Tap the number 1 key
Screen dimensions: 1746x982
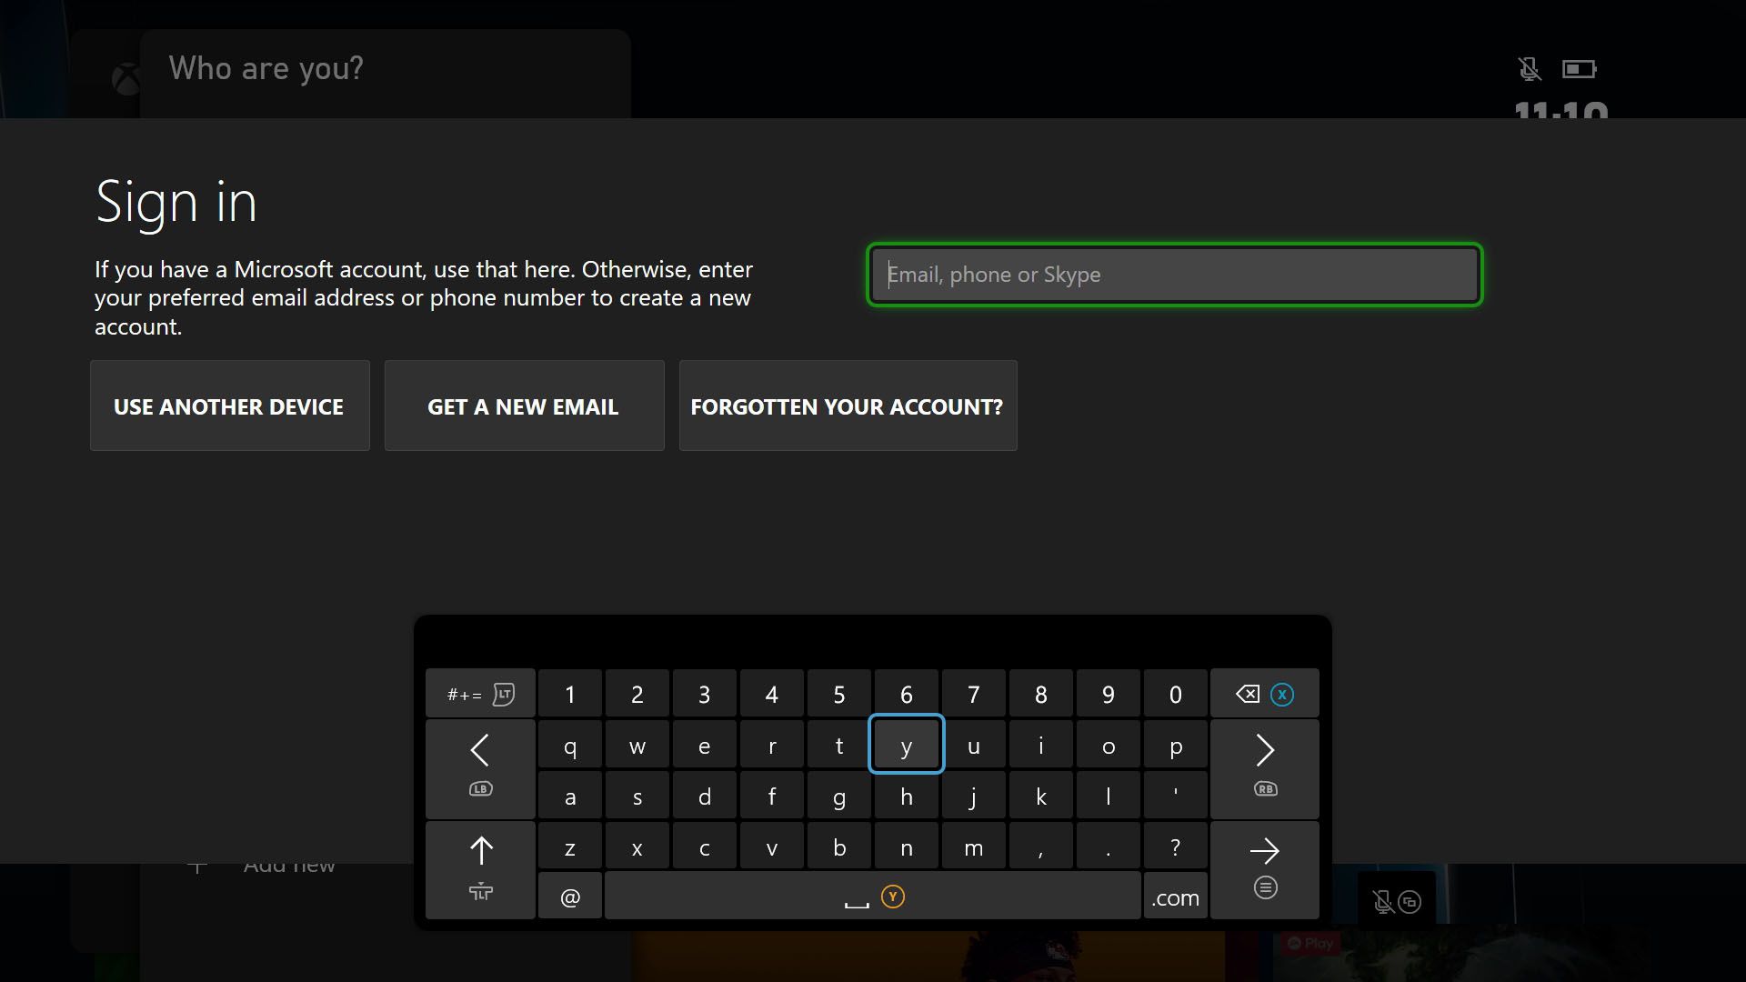tap(570, 695)
